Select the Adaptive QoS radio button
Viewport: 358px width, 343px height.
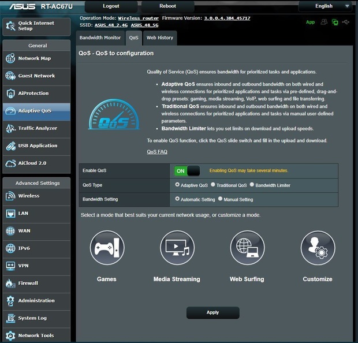177,185
